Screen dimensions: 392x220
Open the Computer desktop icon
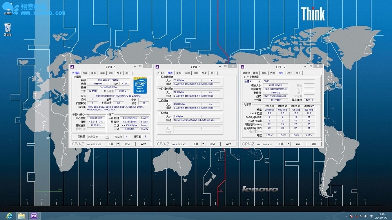[x=8, y=8]
